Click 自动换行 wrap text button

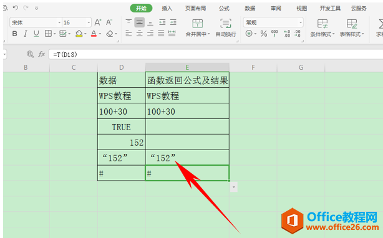(x=226, y=28)
